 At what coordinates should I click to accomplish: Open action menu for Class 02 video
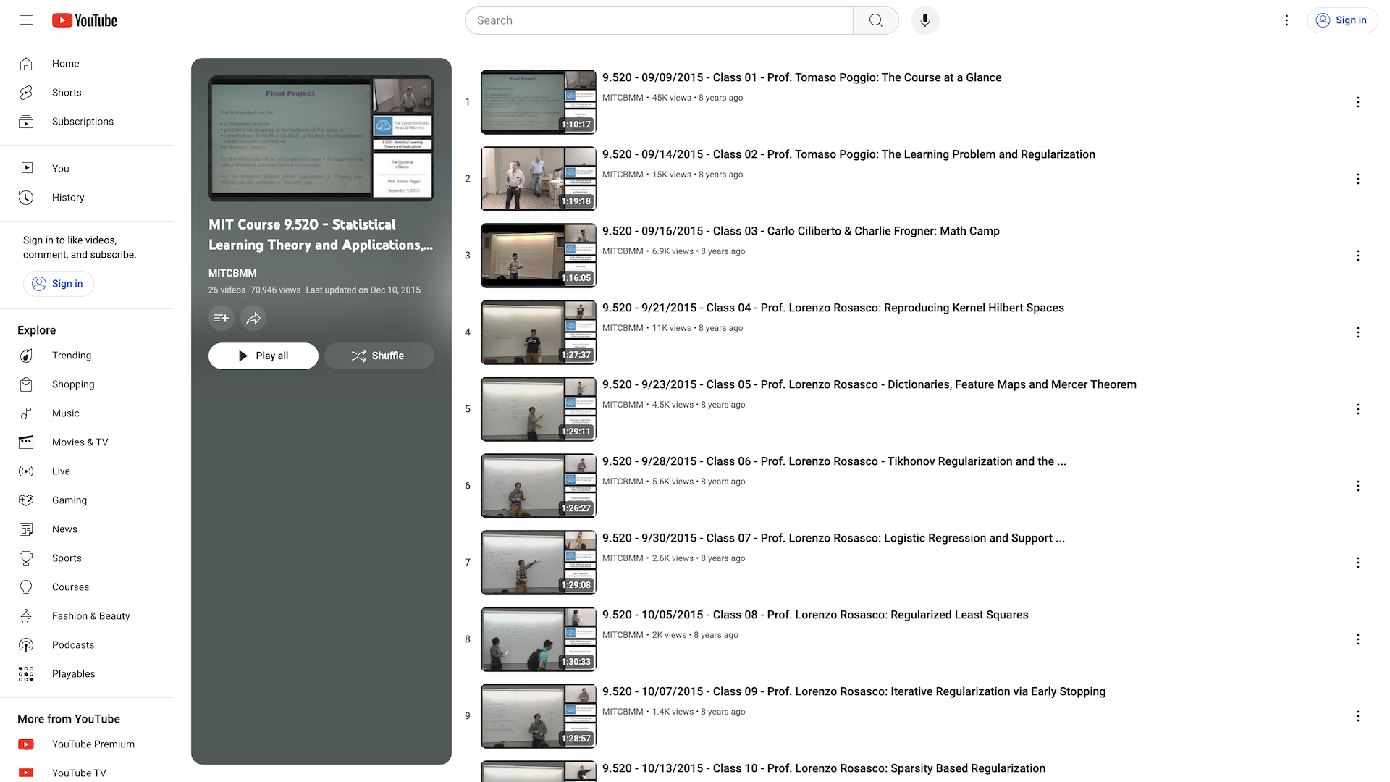[x=1358, y=179]
